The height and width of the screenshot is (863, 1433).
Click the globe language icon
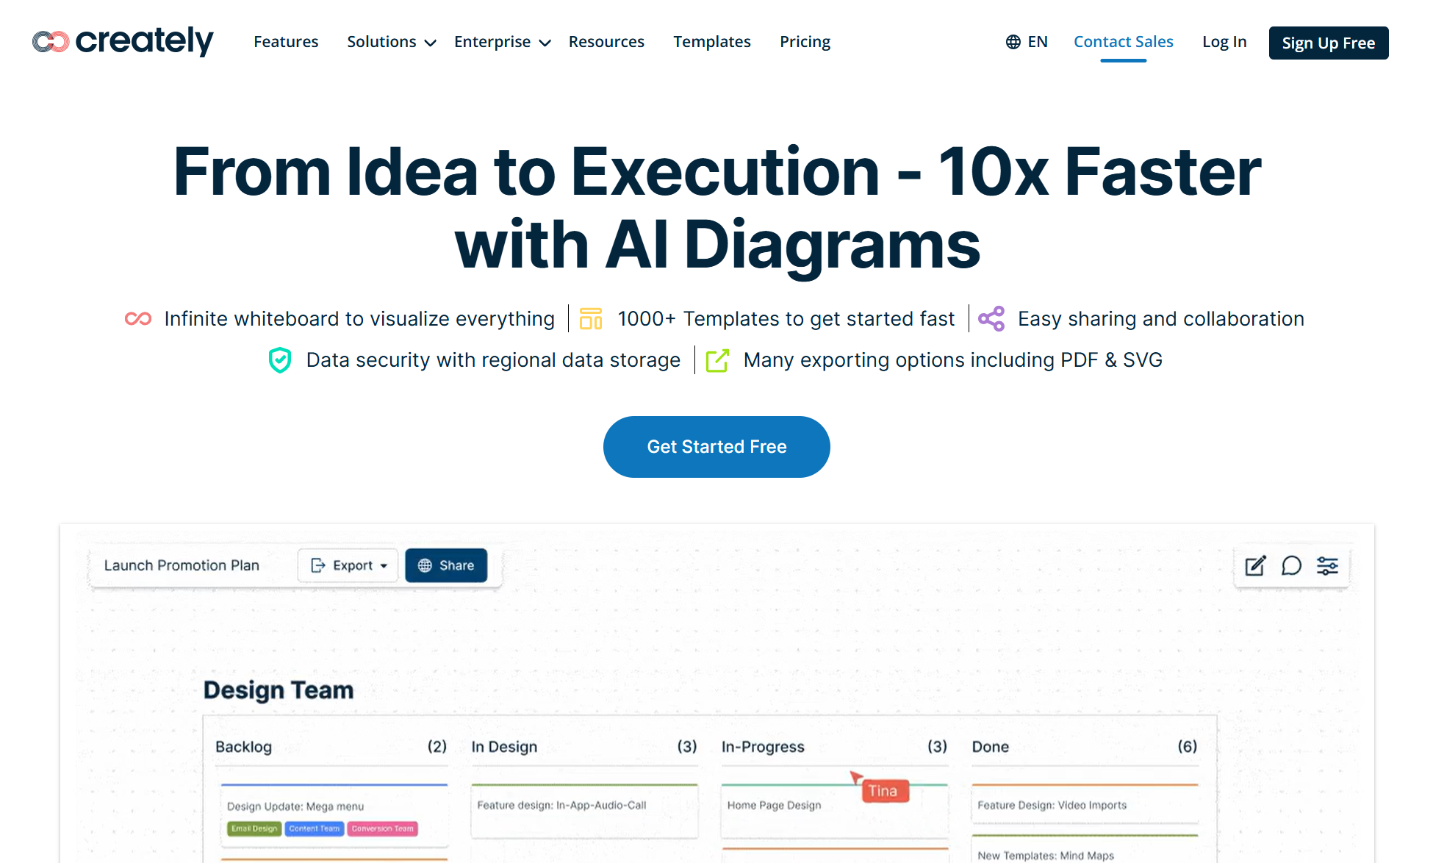click(x=1013, y=42)
